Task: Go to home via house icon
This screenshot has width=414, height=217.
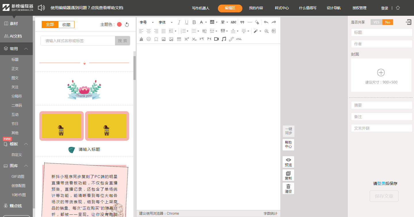Action: click(398, 8)
